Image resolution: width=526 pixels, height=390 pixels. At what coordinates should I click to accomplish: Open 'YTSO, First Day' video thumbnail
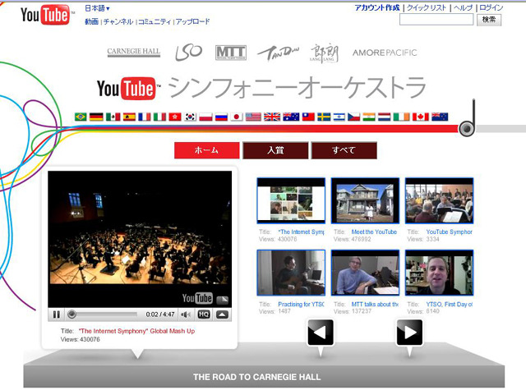[x=440, y=273]
